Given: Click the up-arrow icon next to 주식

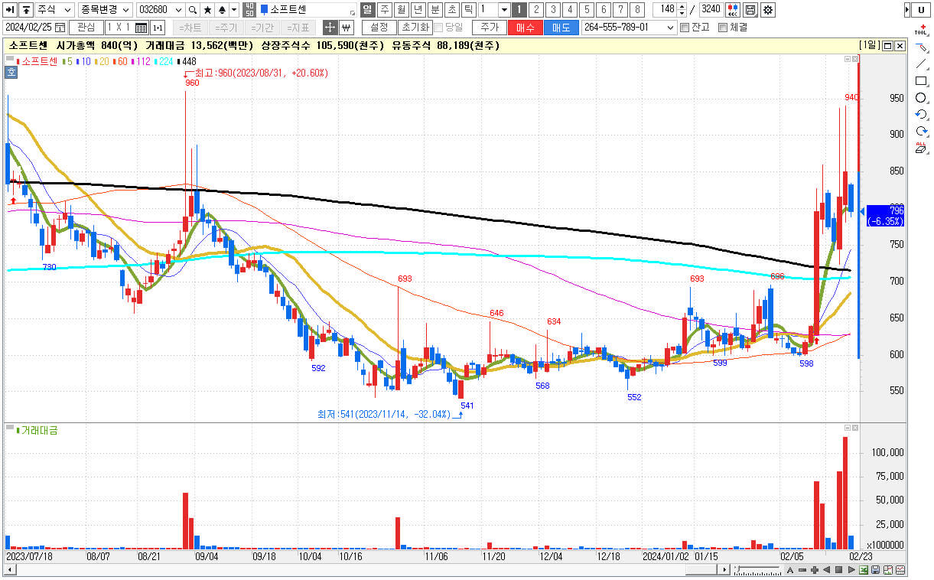Looking at the screenshot, I should pyautogui.click(x=26, y=10).
